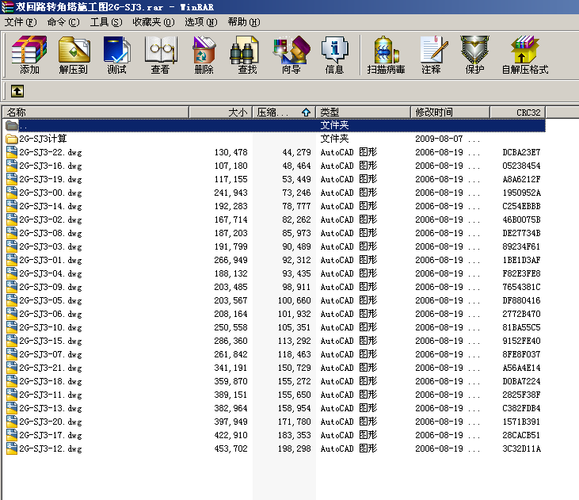Click CRC32 value DCBA23E7
This screenshot has height=500, width=579.
(x=521, y=152)
